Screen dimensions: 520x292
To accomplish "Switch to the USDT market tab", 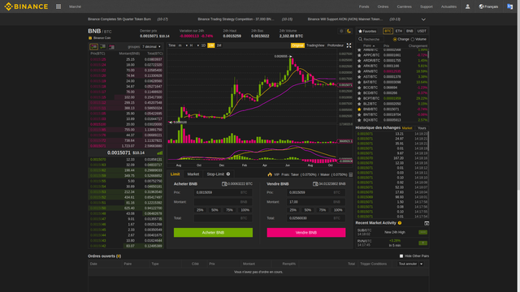I will [422, 31].
